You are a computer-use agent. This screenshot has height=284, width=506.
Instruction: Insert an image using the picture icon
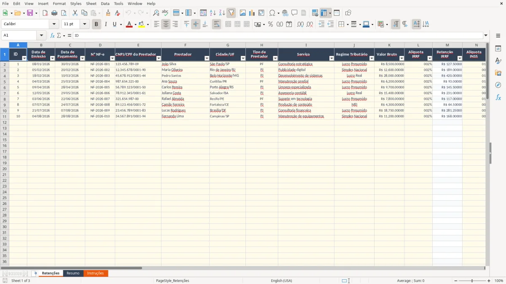pos(242,13)
